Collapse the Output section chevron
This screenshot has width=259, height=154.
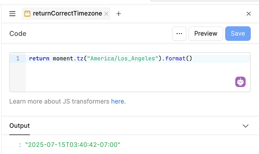pyautogui.click(x=245, y=126)
